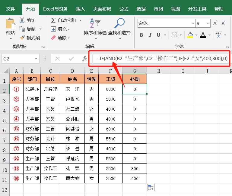The image size is (232, 196).
Task: Click the Insert Function fx icon
Action: click(85, 59)
